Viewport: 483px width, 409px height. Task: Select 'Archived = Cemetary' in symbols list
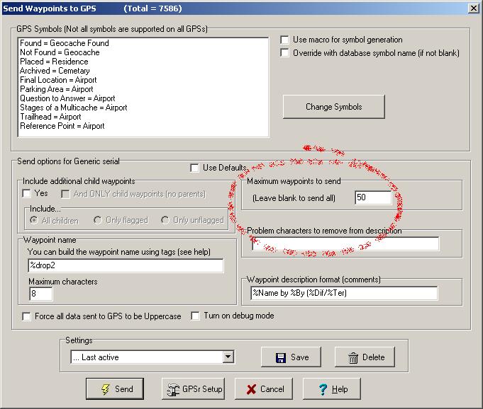pyautogui.click(x=55, y=71)
